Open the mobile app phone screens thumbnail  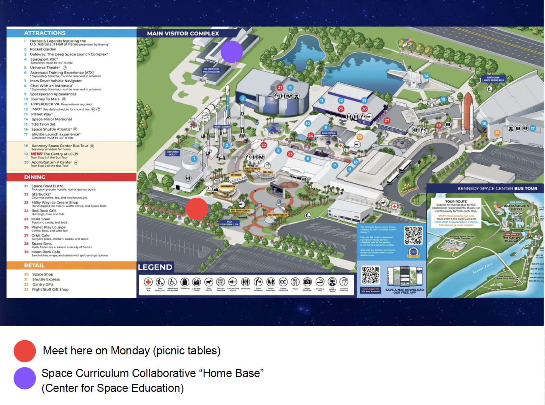point(404,277)
